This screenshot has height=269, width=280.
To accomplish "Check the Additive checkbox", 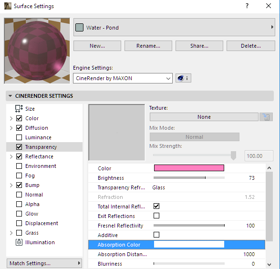I will pos(156,235).
